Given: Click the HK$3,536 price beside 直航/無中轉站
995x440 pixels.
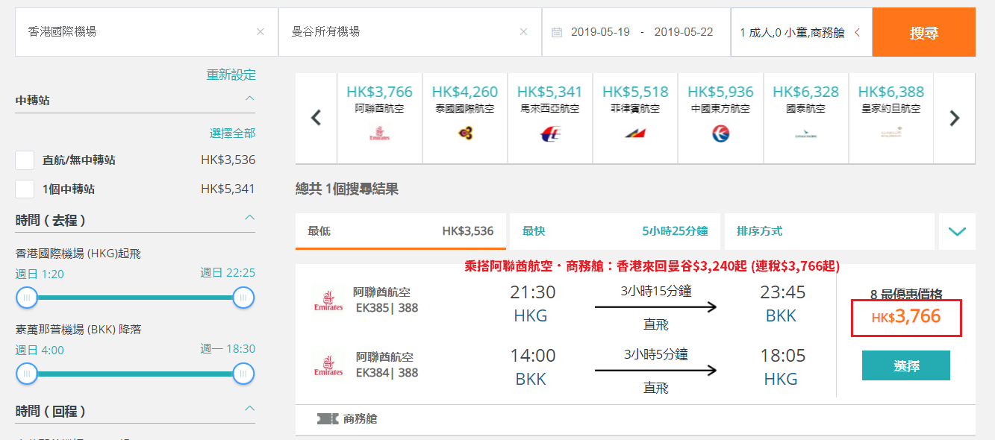Looking at the screenshot, I should [x=228, y=160].
